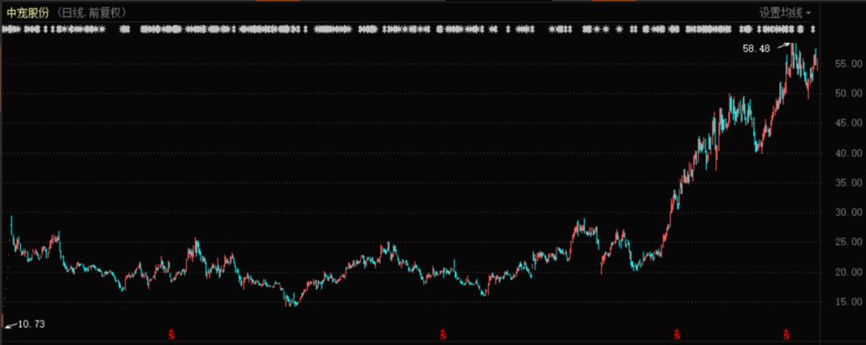Click the 中宠股份 stock name

pos(28,13)
